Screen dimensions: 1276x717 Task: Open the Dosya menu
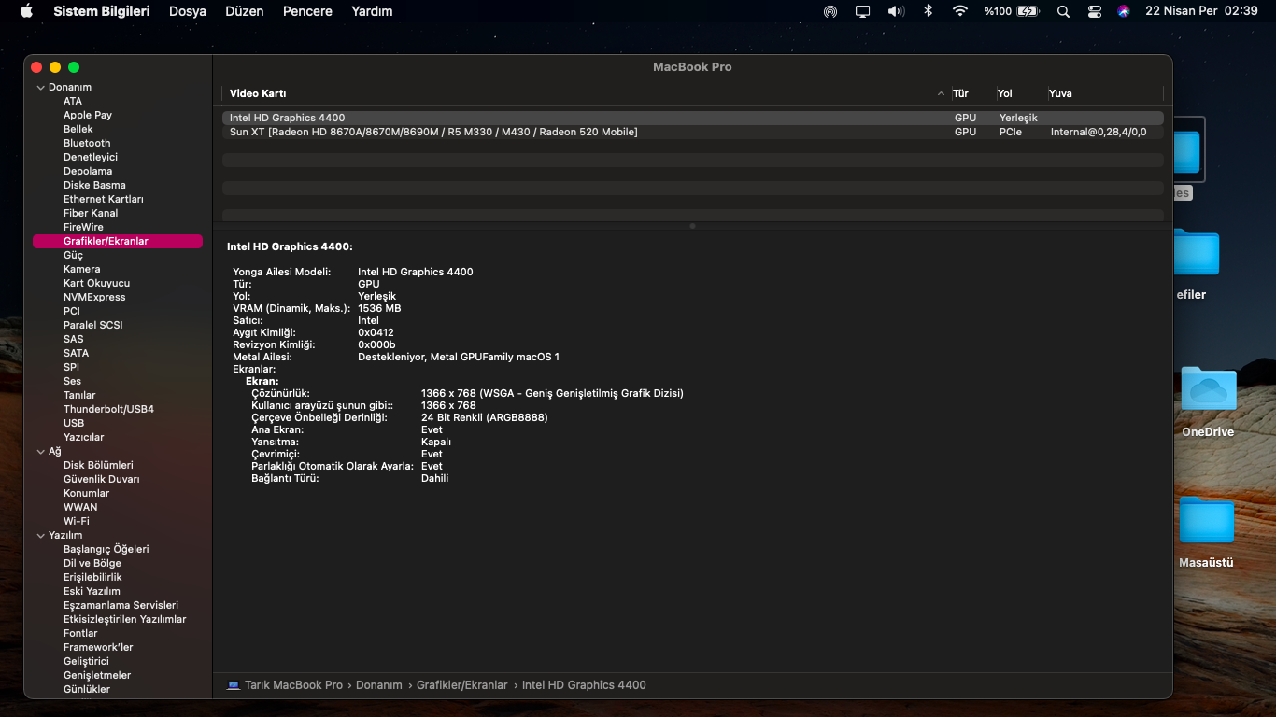pyautogui.click(x=188, y=11)
